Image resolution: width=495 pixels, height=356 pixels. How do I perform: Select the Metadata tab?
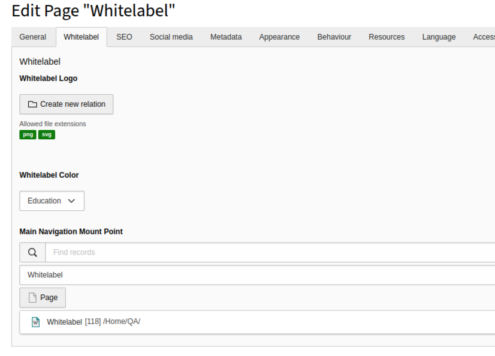(226, 37)
